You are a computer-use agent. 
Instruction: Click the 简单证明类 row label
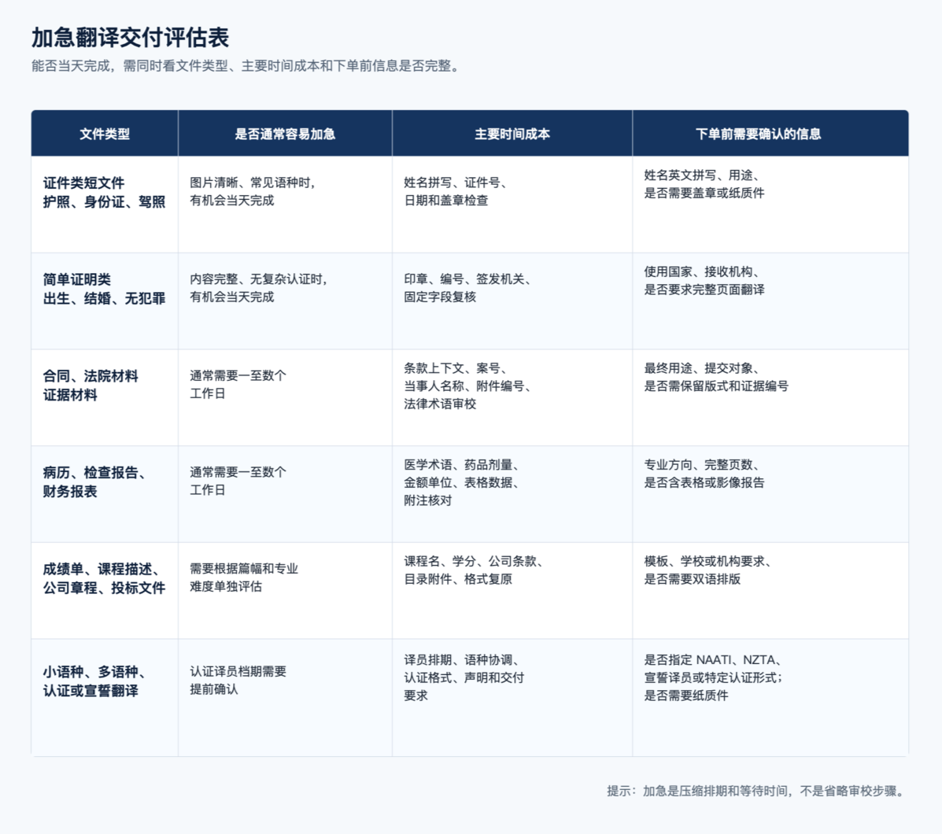tap(104, 289)
